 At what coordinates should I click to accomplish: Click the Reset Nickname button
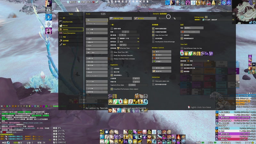tap(190, 32)
